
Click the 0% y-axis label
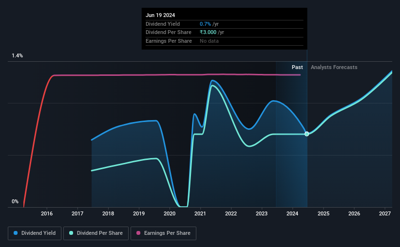15,201
